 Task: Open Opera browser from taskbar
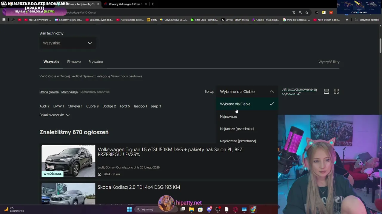tap(235, 209)
